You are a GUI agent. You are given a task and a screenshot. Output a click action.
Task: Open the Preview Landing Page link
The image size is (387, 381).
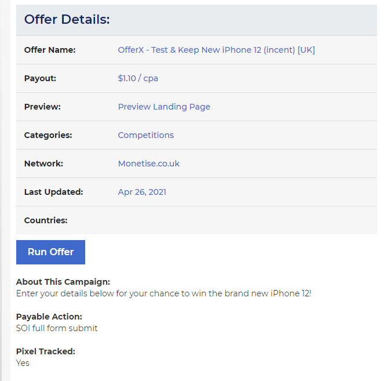[x=164, y=107]
